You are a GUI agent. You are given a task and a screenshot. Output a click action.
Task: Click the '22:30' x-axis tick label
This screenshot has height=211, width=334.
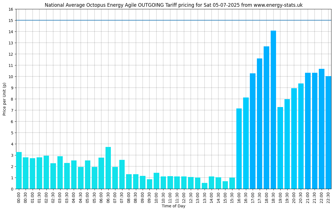[x=328, y=197]
